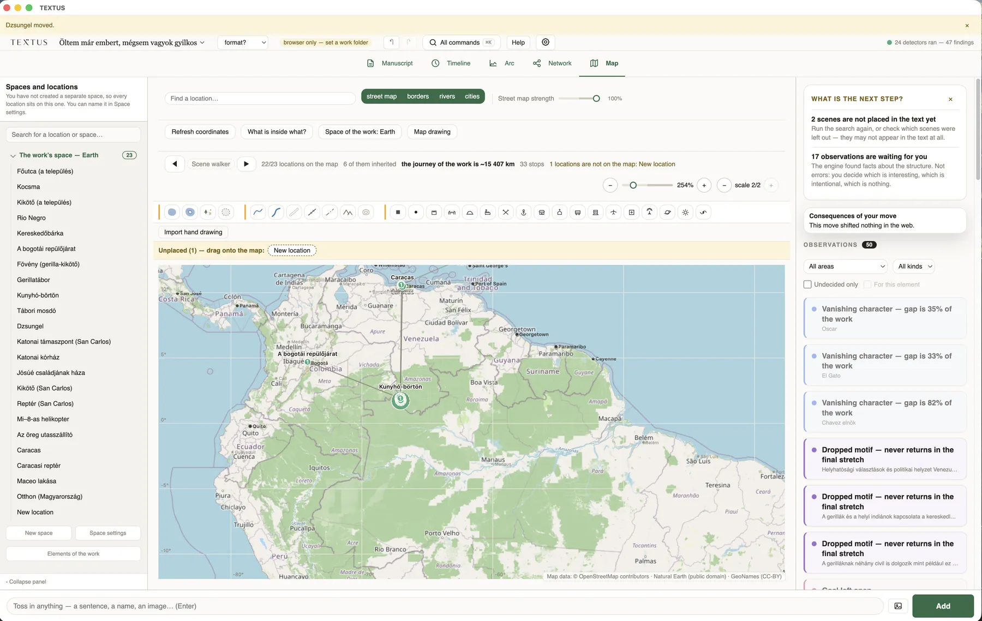Open the format? dropdown
This screenshot has height=621, width=982.
click(x=243, y=43)
